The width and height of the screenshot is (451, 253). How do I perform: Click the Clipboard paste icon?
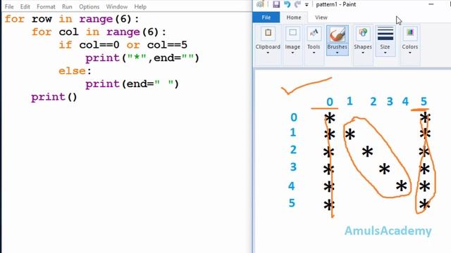[x=268, y=34]
